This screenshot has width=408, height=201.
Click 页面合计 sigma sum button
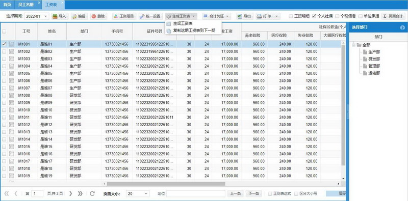(x=393, y=16)
